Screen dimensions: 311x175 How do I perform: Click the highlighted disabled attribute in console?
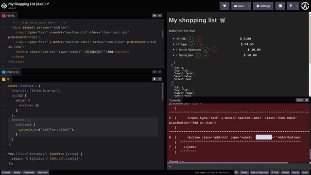point(263,137)
